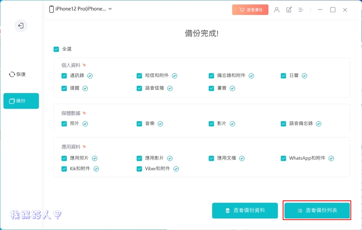
Task: Toggle the 照片 checkbox
Action: tap(64, 124)
